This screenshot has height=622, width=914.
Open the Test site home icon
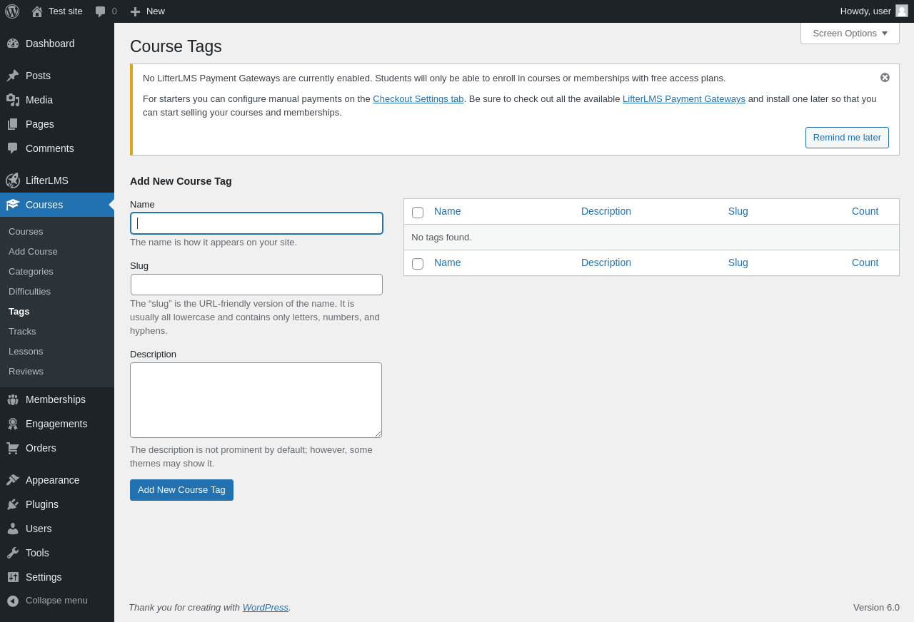point(37,11)
